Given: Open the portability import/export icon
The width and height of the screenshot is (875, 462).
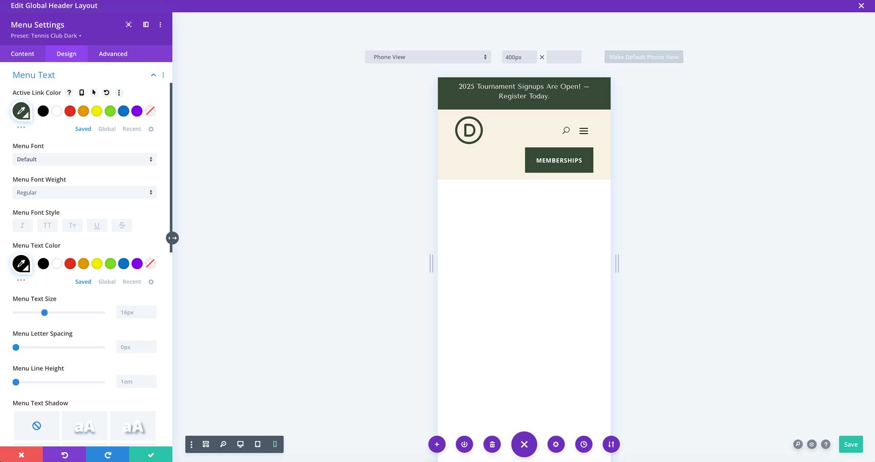Looking at the screenshot, I should (x=611, y=444).
